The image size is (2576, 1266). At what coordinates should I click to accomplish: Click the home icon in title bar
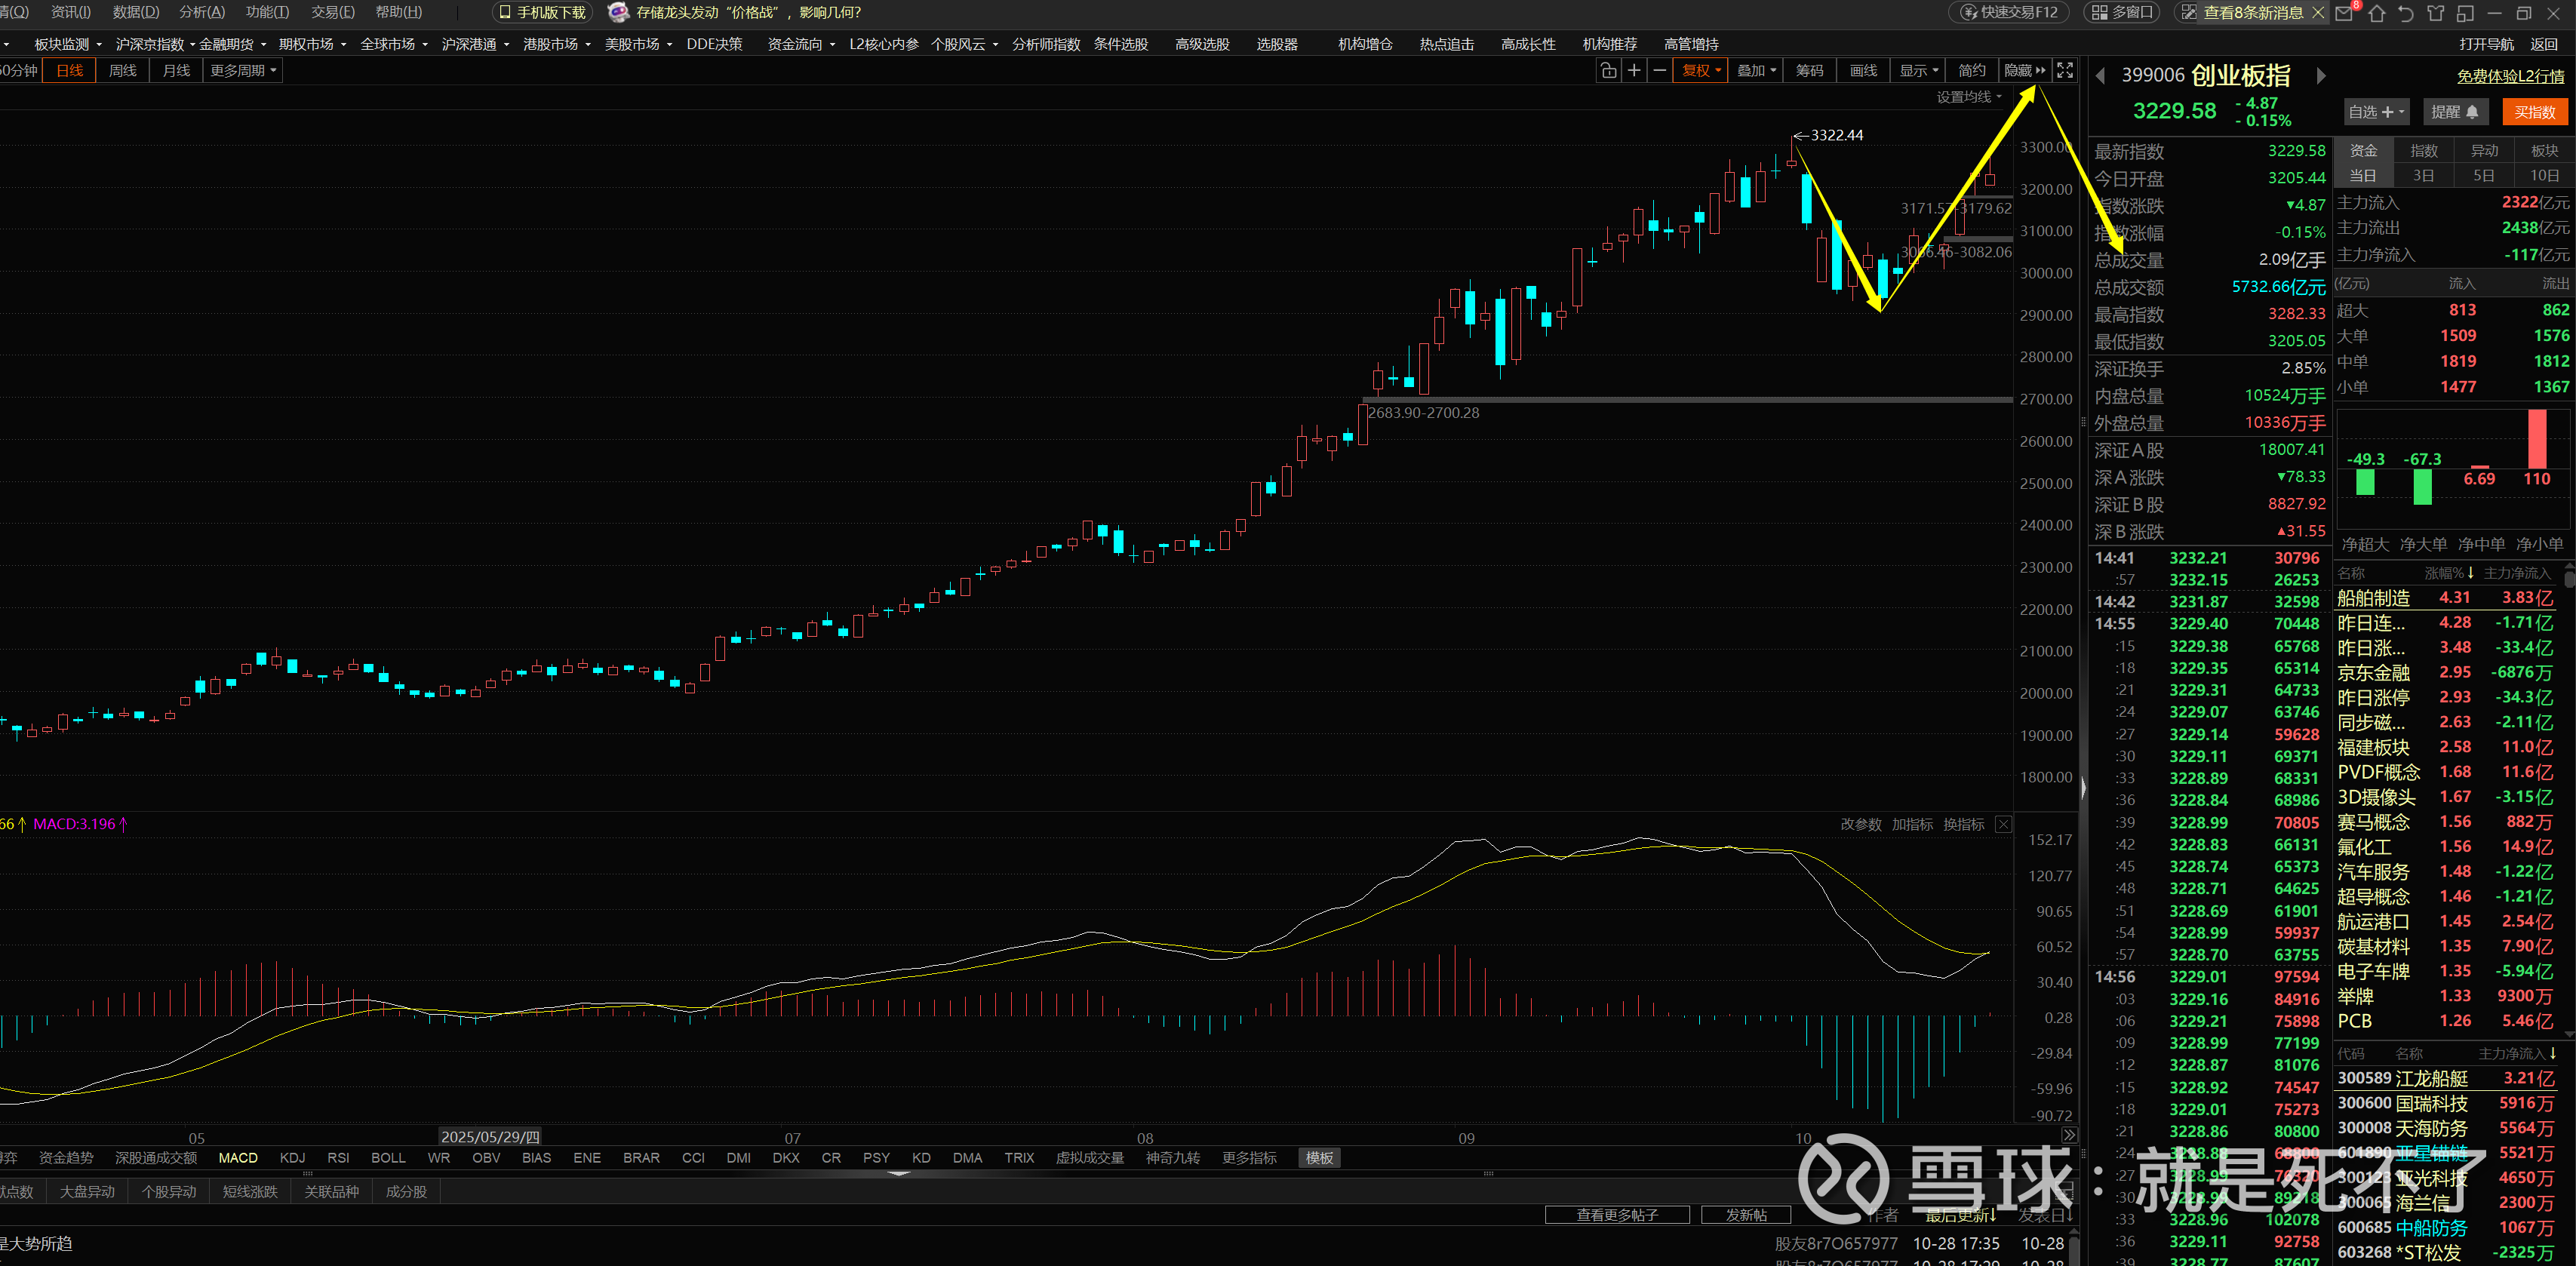pyautogui.click(x=2377, y=13)
